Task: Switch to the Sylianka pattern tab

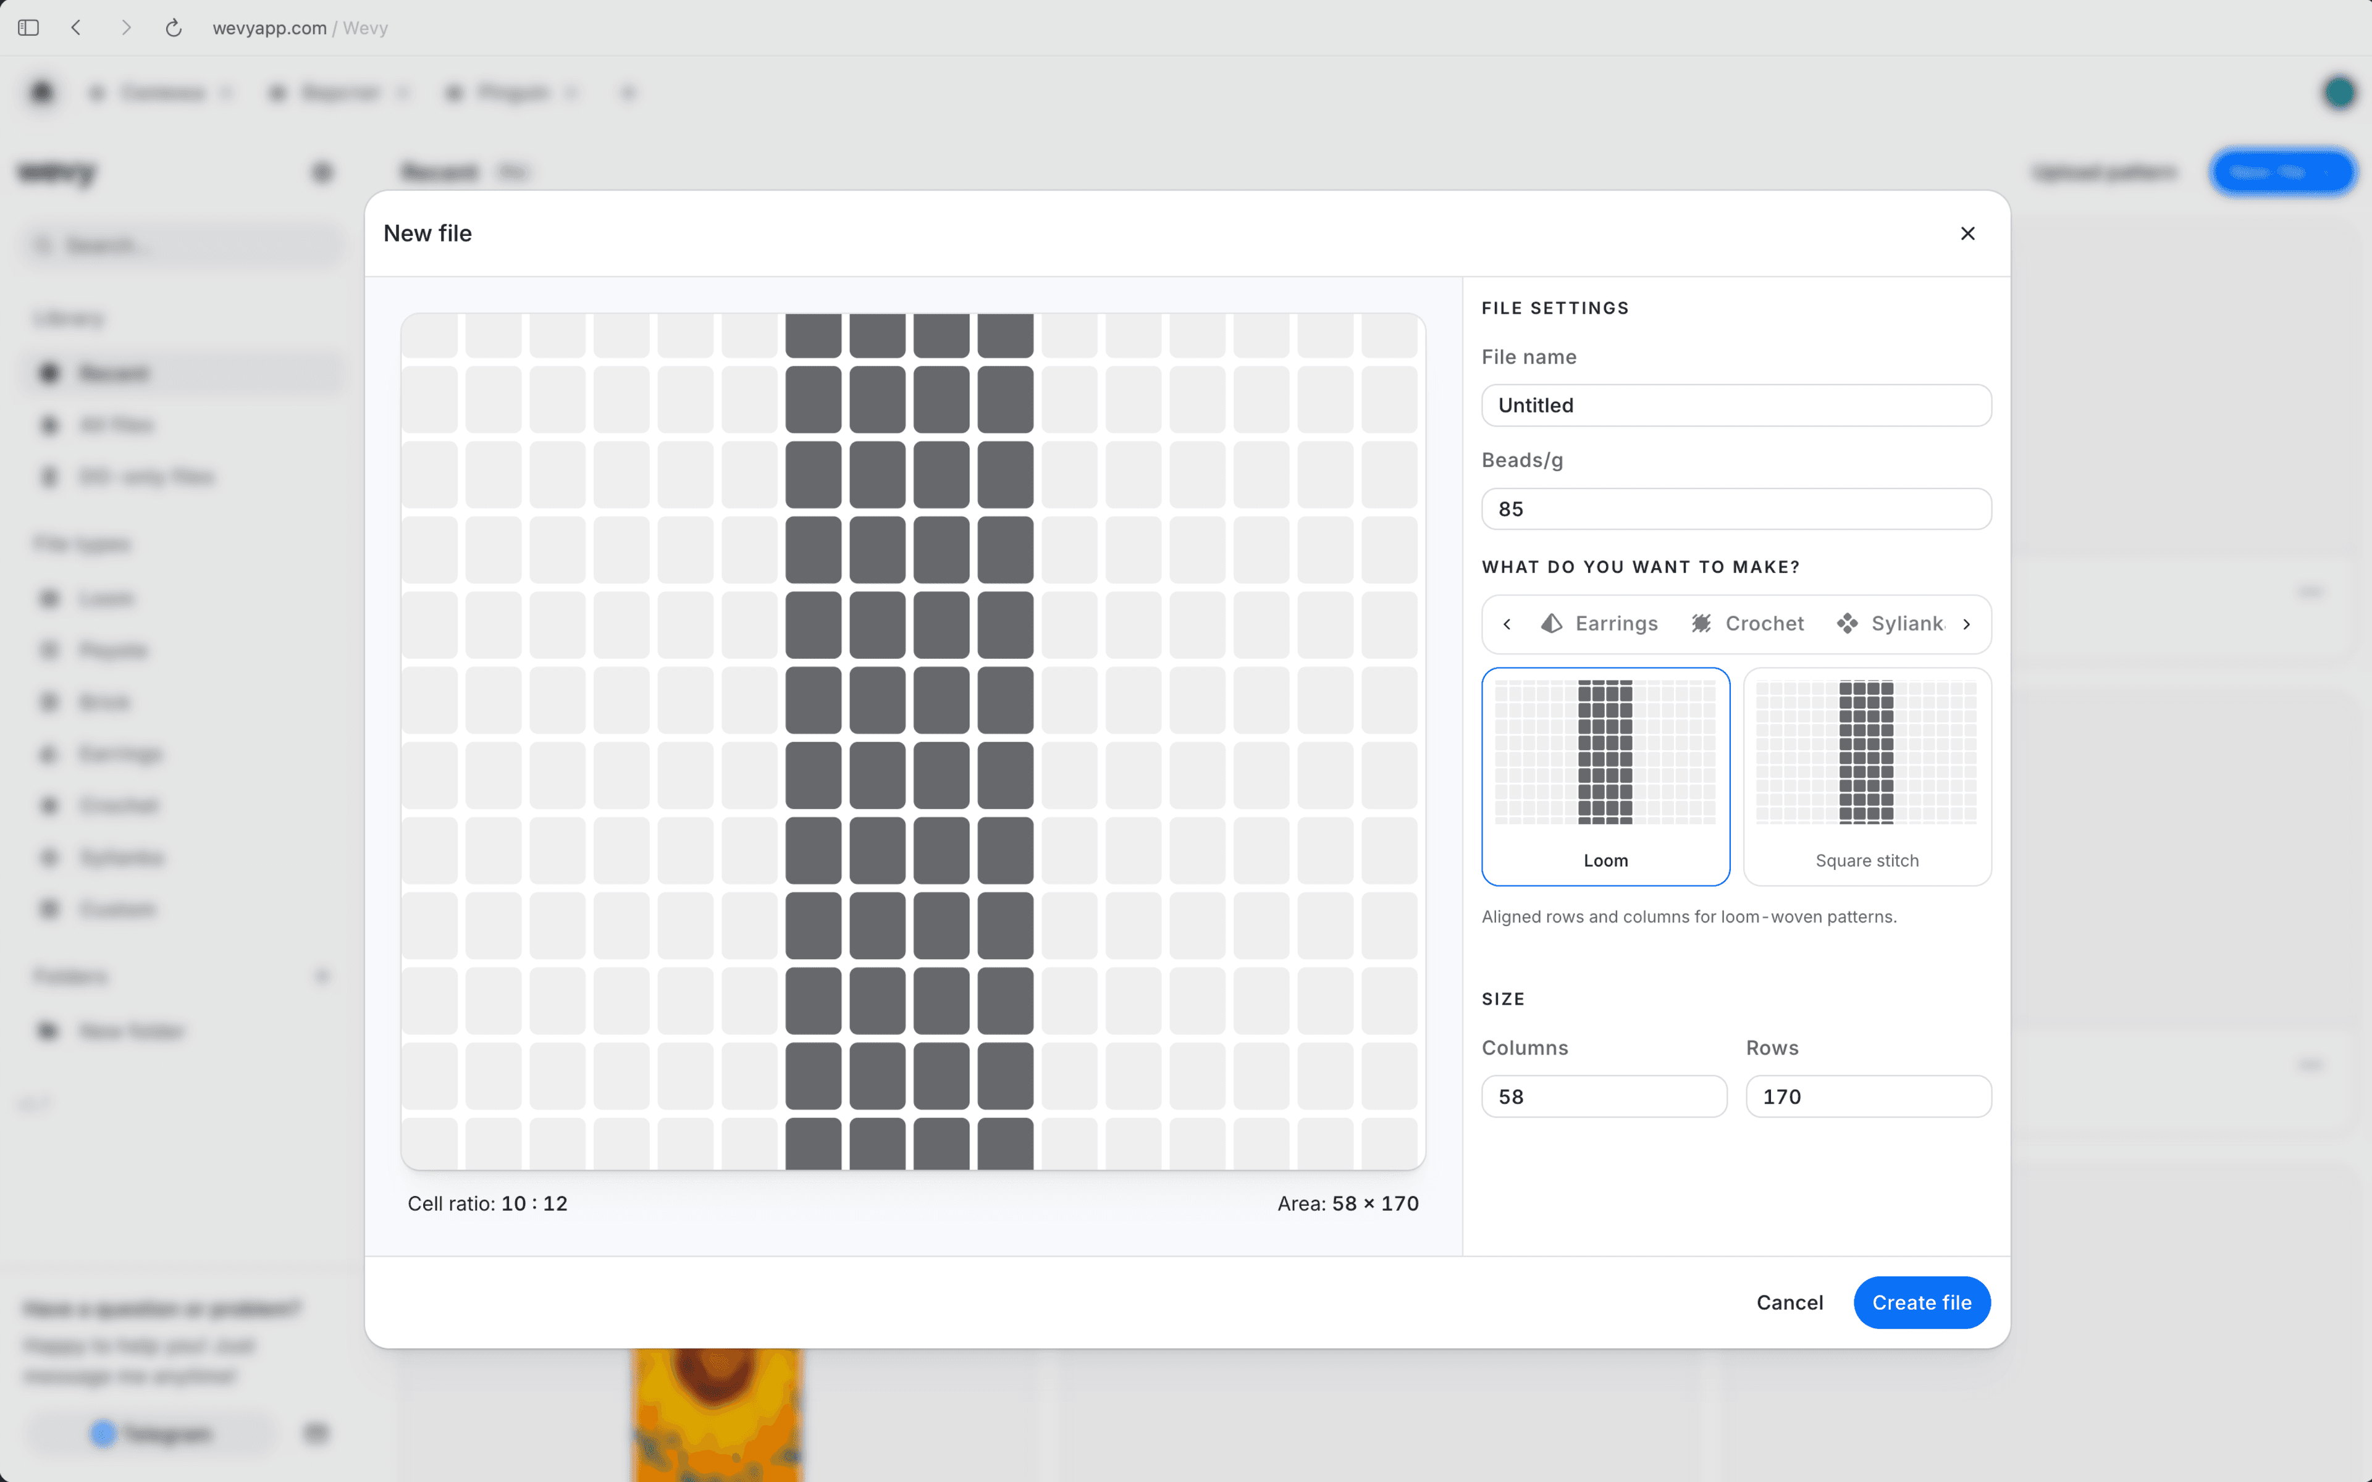Action: 1891,624
